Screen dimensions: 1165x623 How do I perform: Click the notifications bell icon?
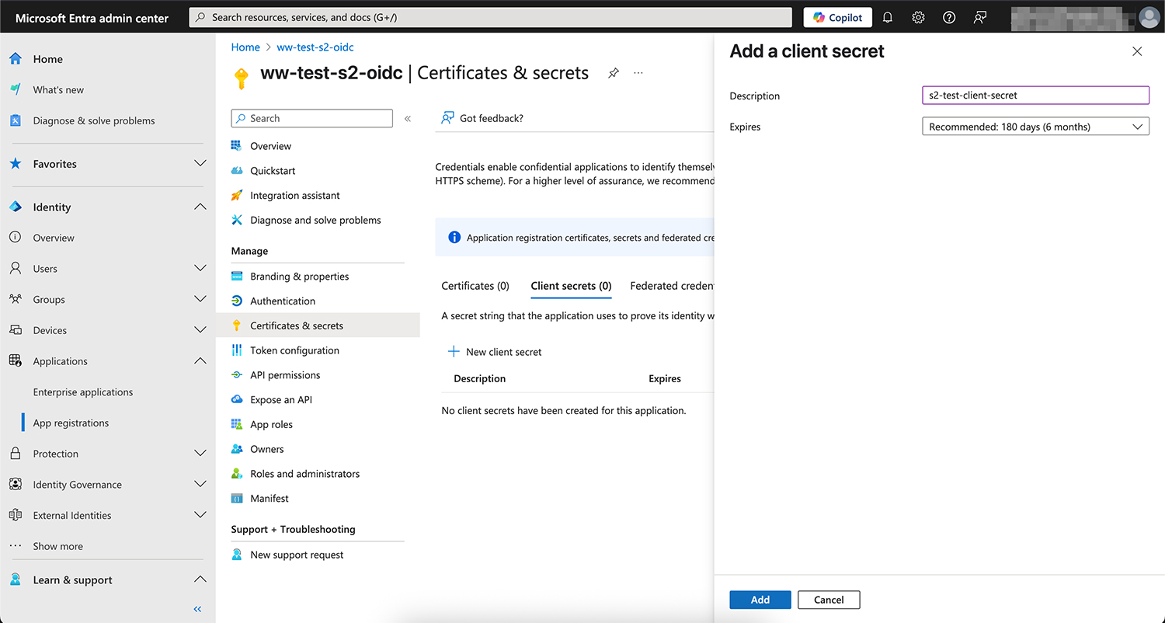coord(888,17)
